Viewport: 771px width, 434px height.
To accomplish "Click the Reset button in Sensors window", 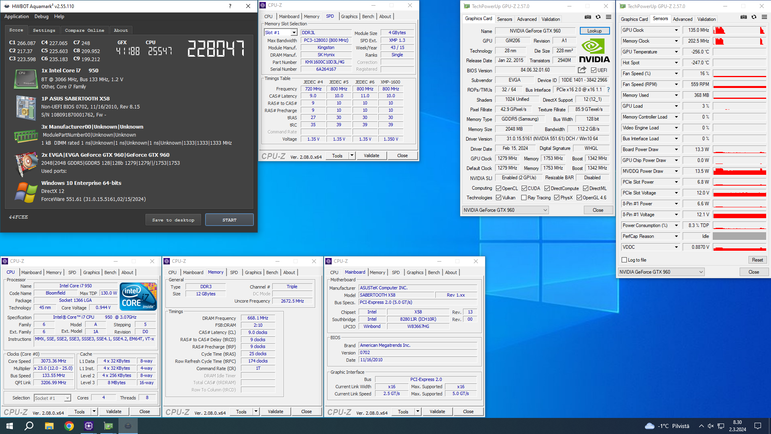I will pos(757,260).
